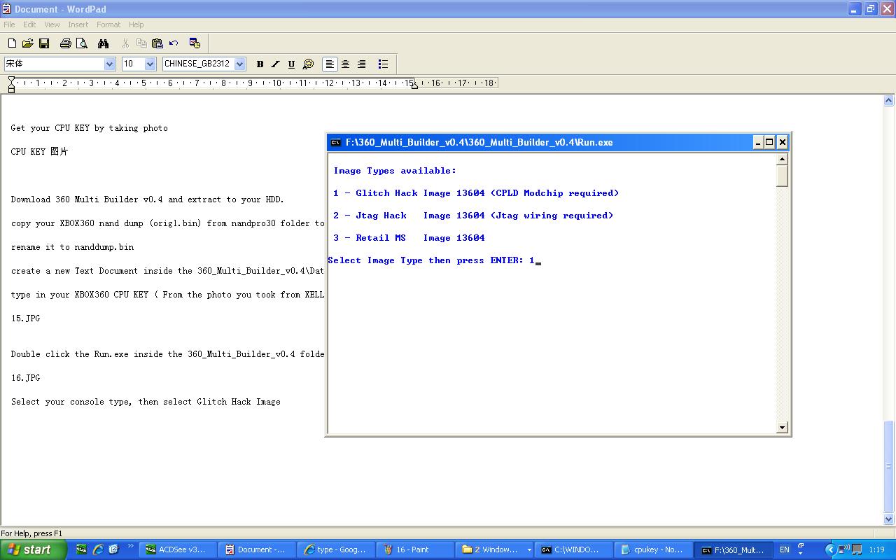Expand the CHINESE_GB2312 script dropdown
Viewport: 896px width, 560px height.
239,64
